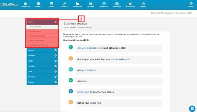Follow the Mobile App link

[x=95, y=103]
